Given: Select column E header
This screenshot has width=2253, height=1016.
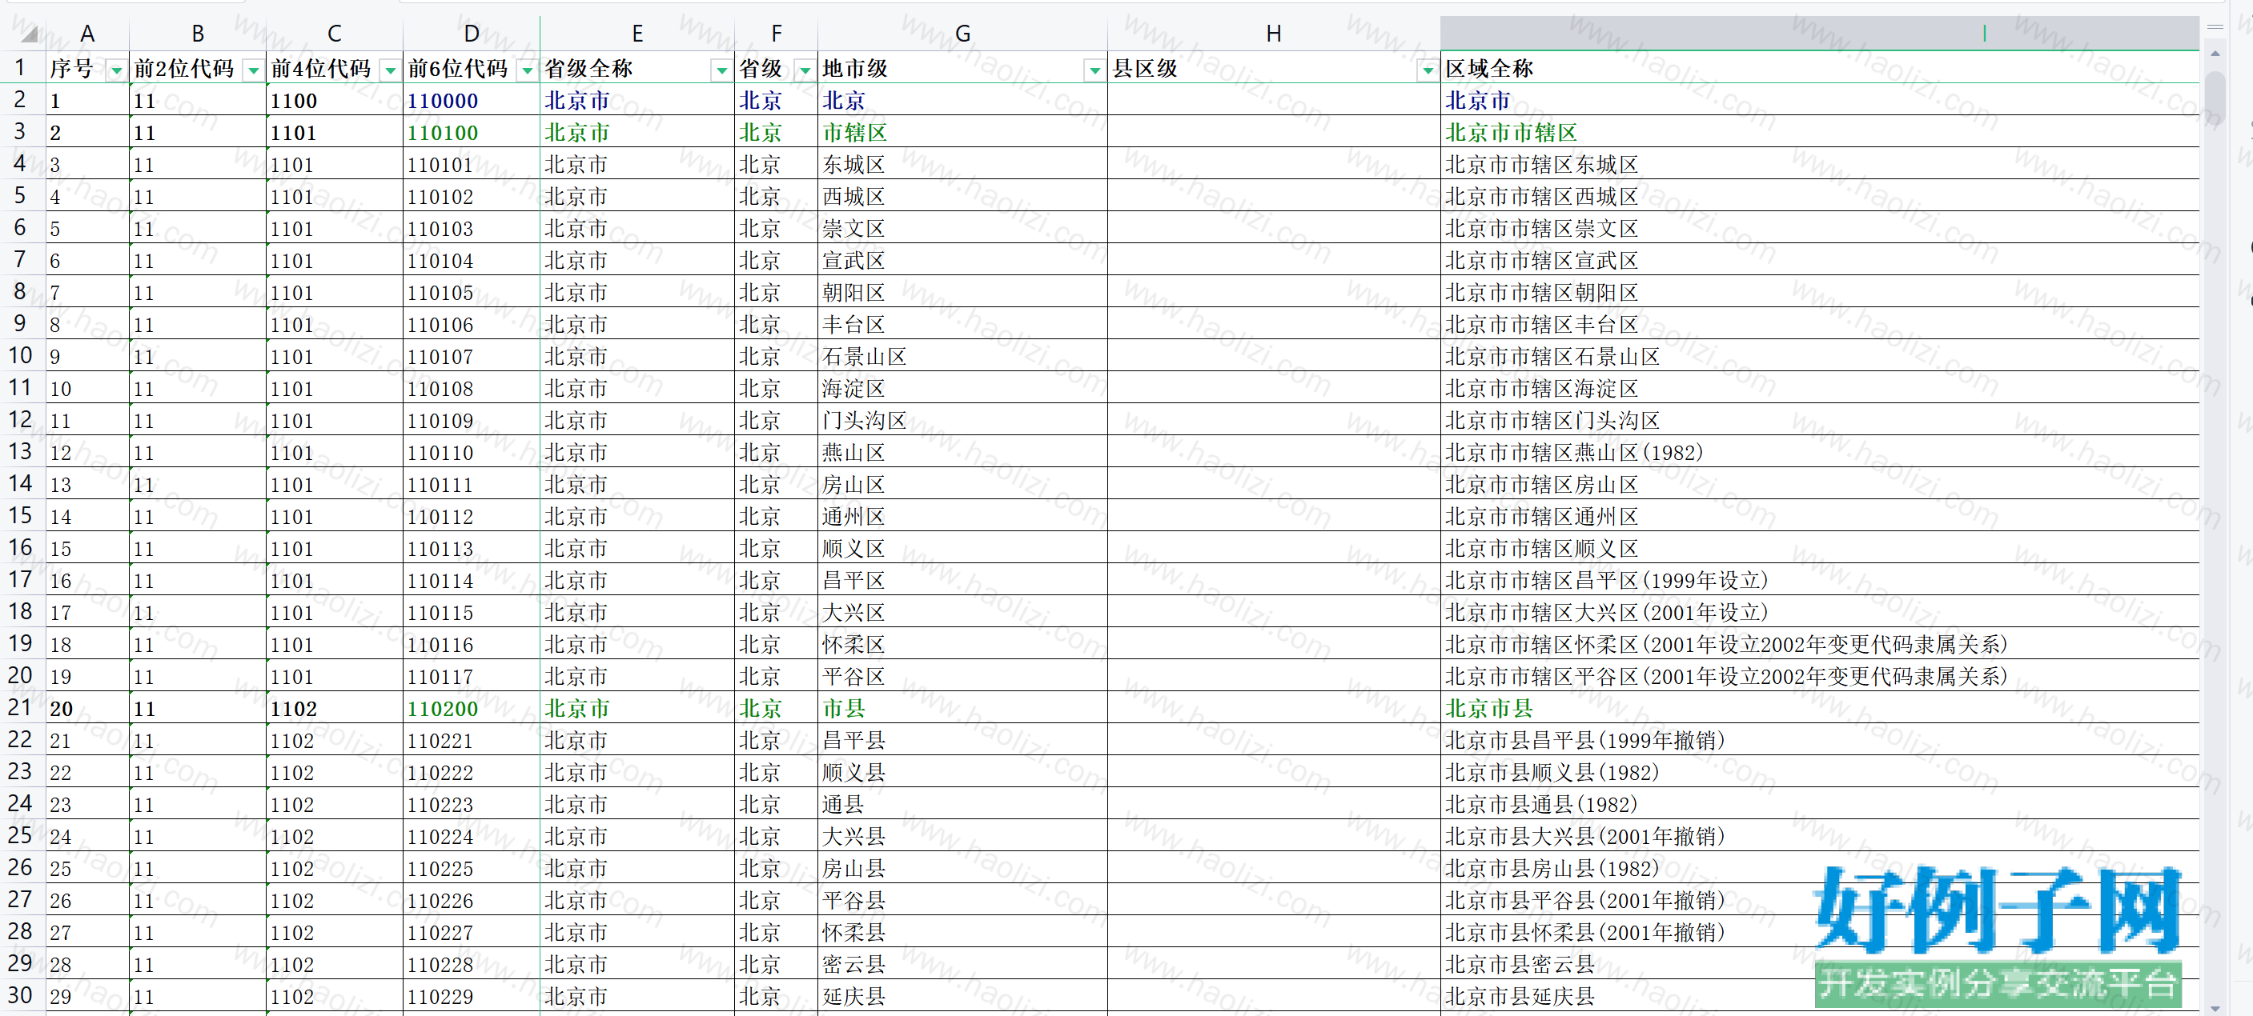Looking at the screenshot, I should (x=637, y=33).
